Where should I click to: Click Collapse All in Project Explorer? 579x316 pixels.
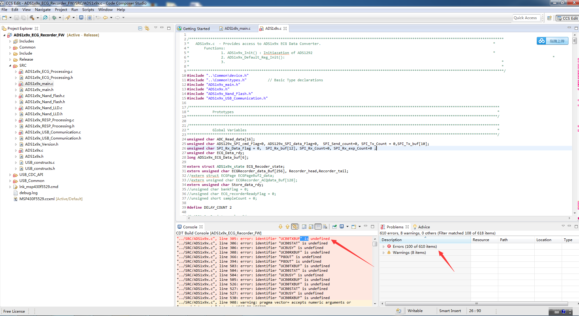click(140, 28)
